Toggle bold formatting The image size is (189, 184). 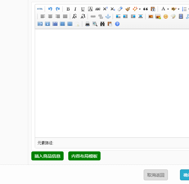pyautogui.click(x=68, y=9)
